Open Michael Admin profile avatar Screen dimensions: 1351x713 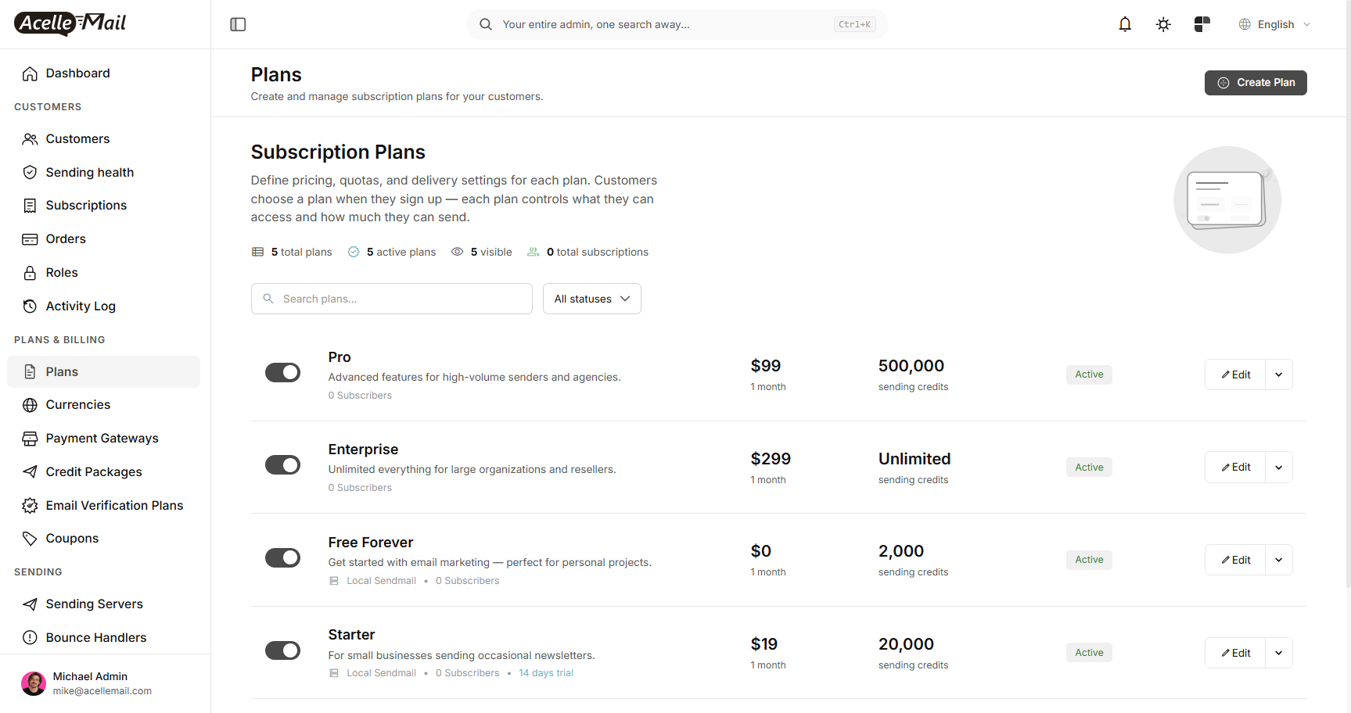(x=34, y=683)
